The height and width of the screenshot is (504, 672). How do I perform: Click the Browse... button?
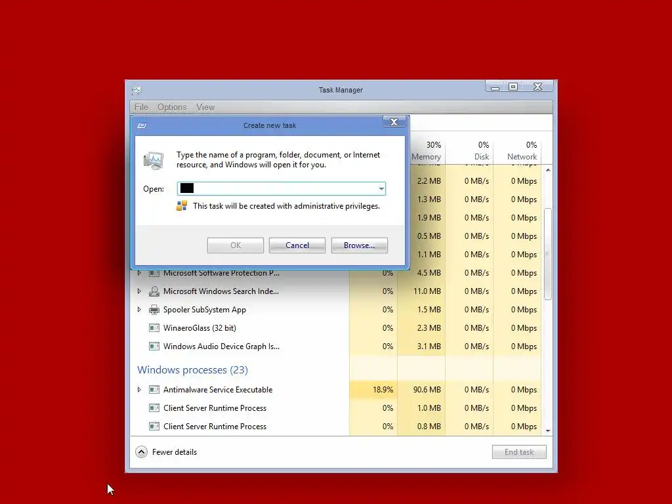pyautogui.click(x=359, y=245)
